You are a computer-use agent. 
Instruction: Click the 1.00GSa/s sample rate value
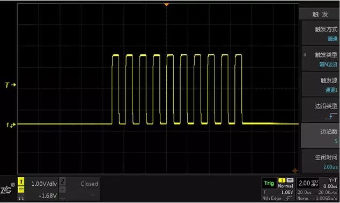pos(327,198)
